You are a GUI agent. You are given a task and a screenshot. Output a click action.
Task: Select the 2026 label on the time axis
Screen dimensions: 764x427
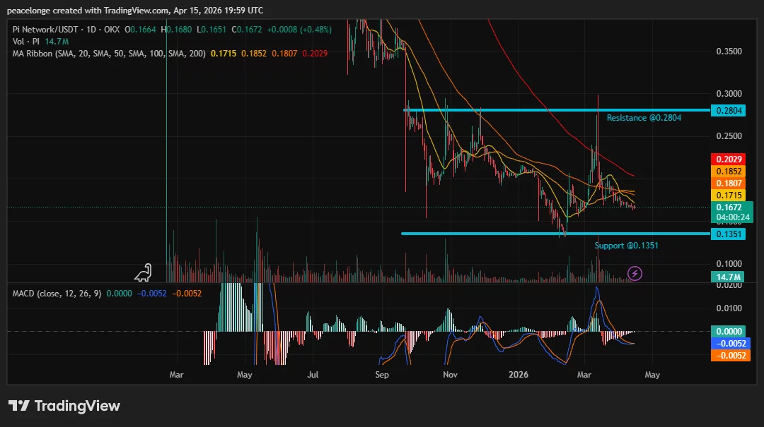519,375
